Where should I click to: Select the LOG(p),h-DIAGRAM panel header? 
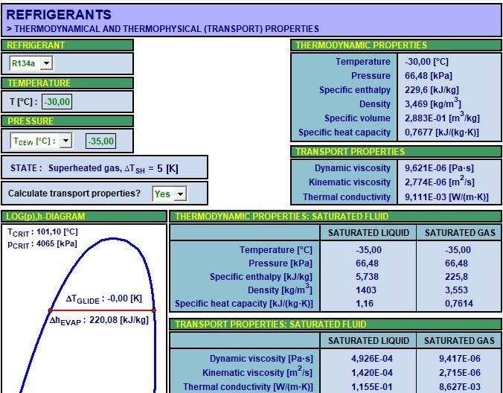click(83, 217)
